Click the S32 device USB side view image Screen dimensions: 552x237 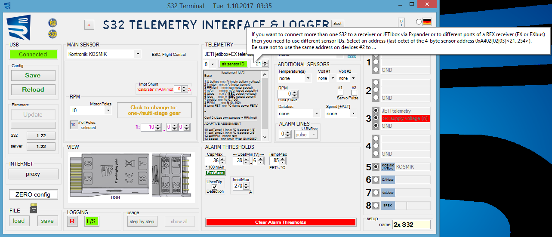coord(109,176)
